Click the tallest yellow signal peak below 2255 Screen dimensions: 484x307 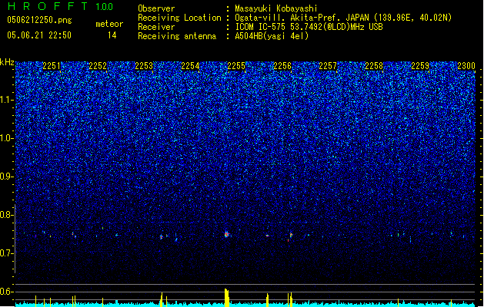tap(227, 298)
